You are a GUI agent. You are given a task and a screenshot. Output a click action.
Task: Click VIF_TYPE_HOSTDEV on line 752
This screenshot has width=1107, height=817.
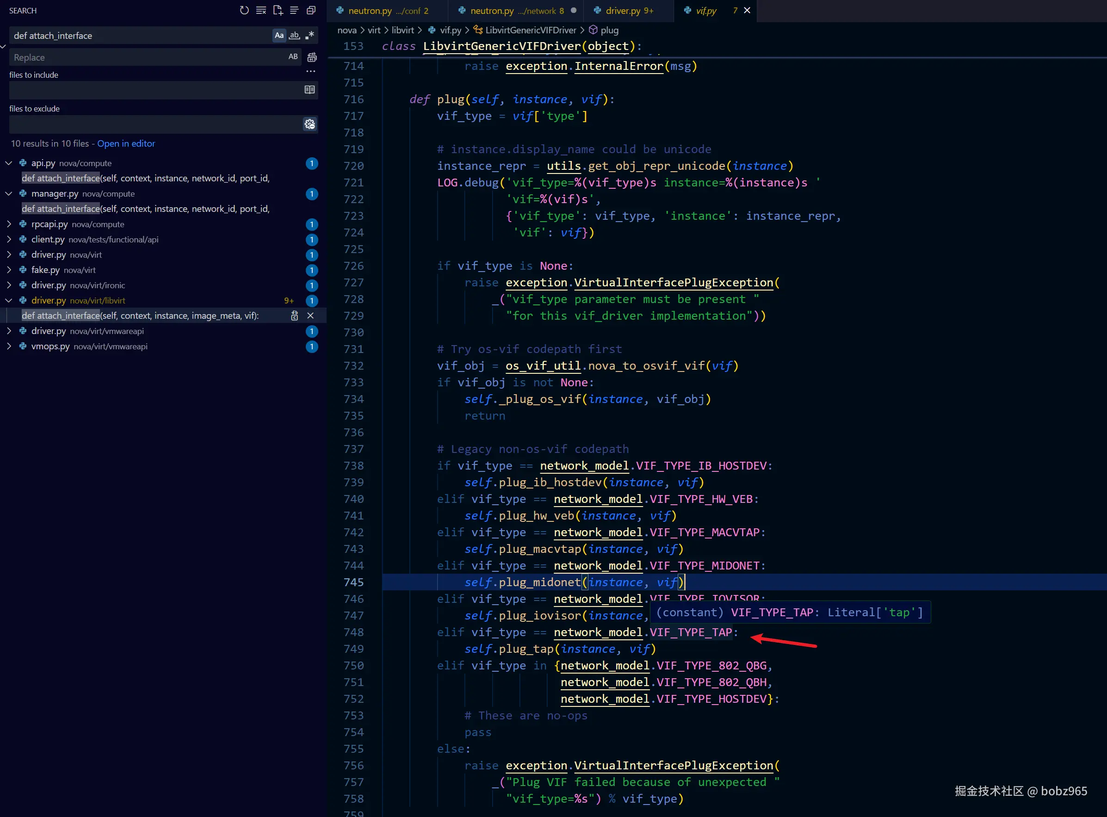(x=711, y=699)
